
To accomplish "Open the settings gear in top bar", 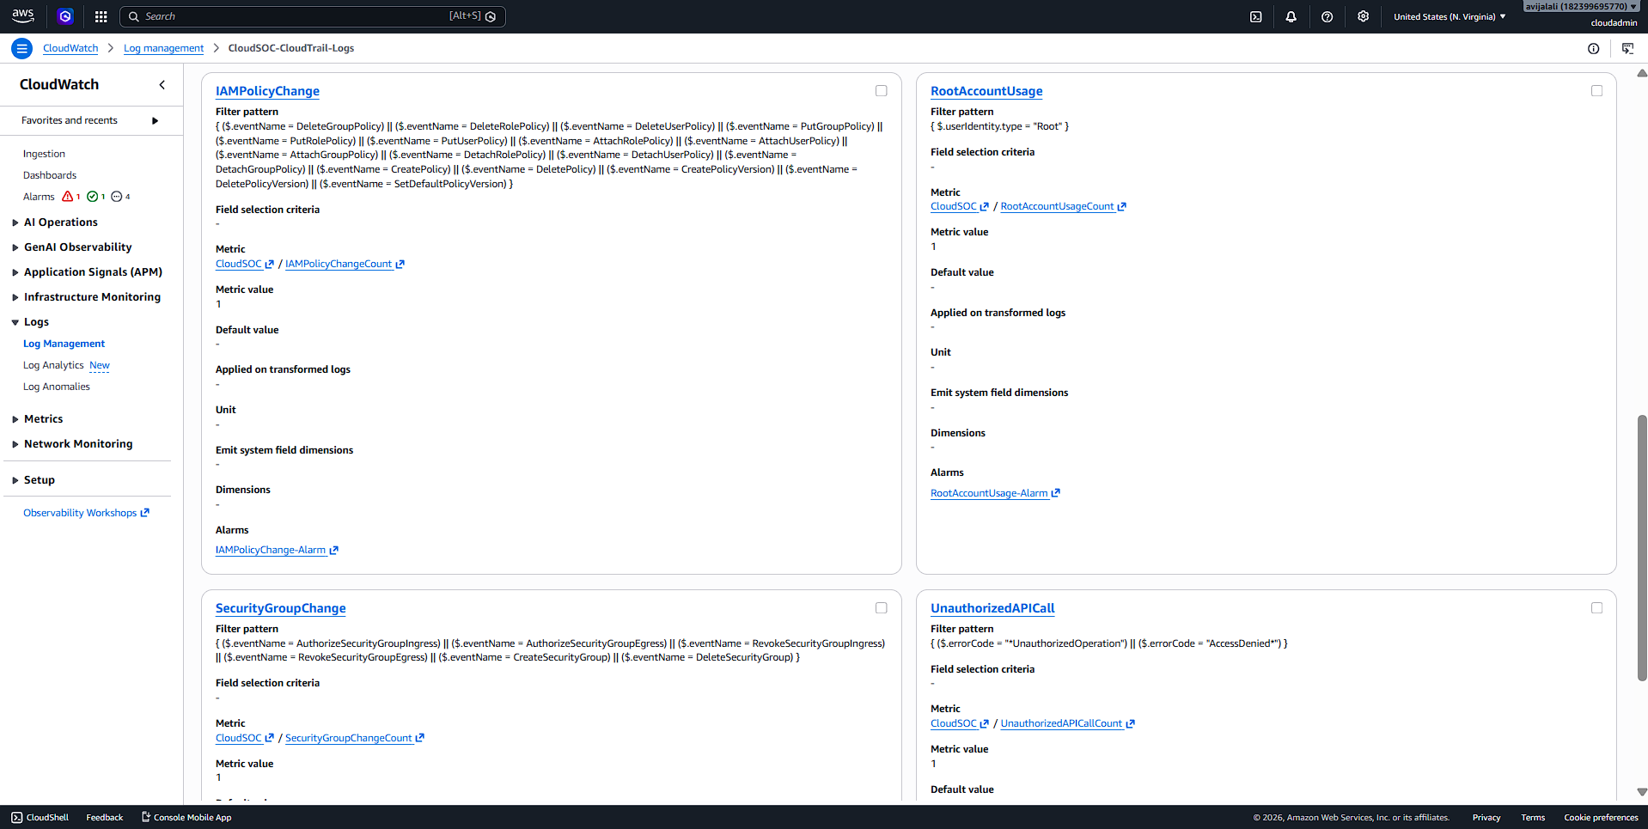I will point(1363,16).
